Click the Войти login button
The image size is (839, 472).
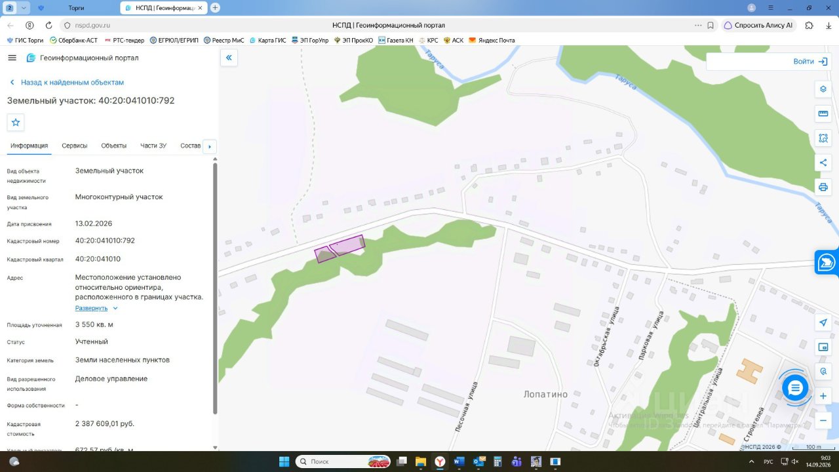coord(810,62)
